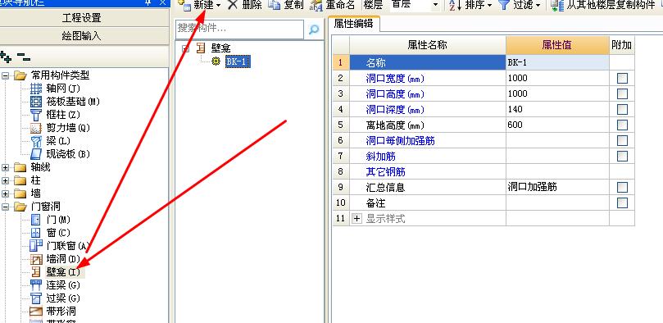Select 轴网(J) grid icon in tree

click(36, 89)
